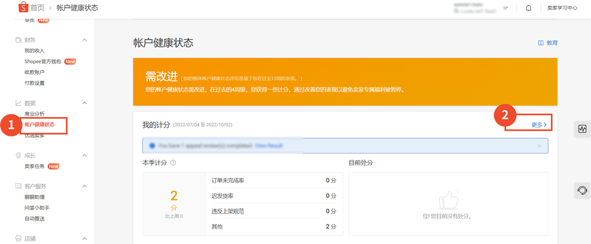This screenshot has width=591, height=244.
Task: Click View Result in the appeal banner
Action: [268, 145]
